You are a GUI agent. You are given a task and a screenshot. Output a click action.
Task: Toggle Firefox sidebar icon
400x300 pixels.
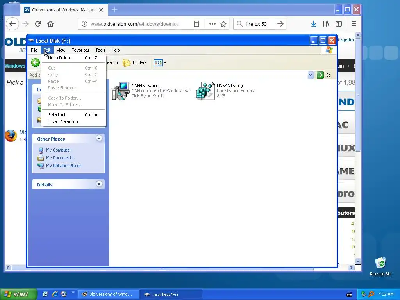(x=339, y=24)
